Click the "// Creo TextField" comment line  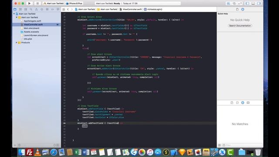(88, 106)
